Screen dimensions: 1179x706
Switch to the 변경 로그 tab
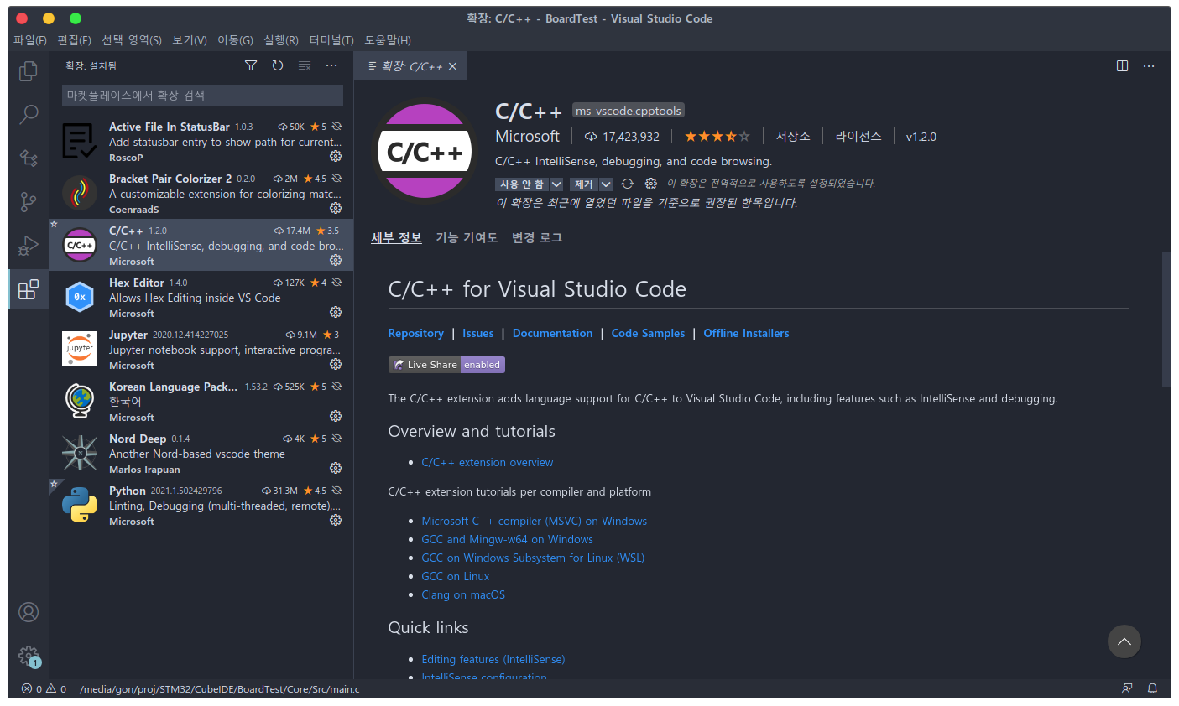click(x=537, y=237)
